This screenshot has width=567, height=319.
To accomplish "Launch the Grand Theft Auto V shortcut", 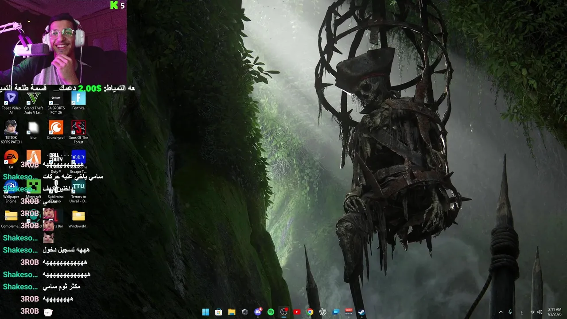I will (34, 103).
